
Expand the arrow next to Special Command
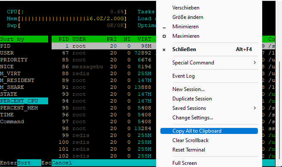pos(254,63)
